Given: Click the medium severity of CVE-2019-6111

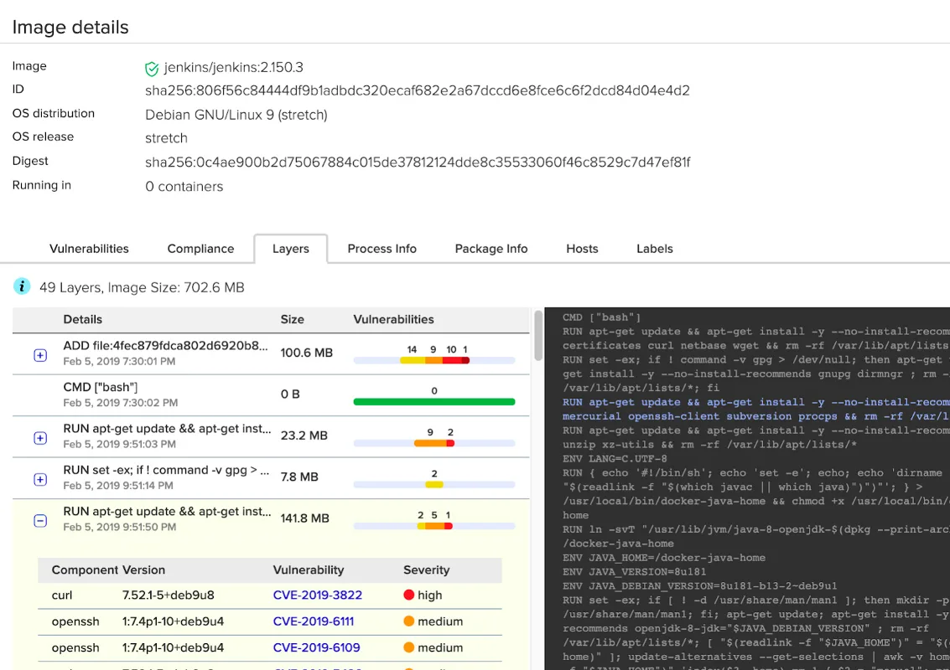Looking at the screenshot, I should [433, 621].
